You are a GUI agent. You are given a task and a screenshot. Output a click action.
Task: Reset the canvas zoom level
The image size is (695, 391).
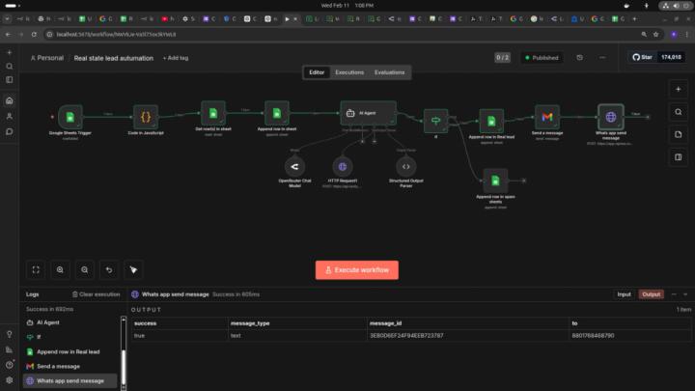[109, 270]
